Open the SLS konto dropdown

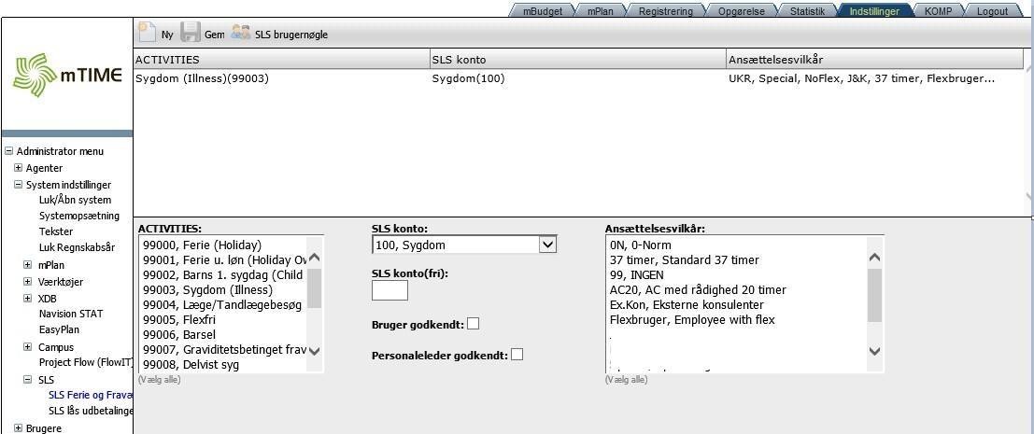pyautogui.click(x=547, y=245)
